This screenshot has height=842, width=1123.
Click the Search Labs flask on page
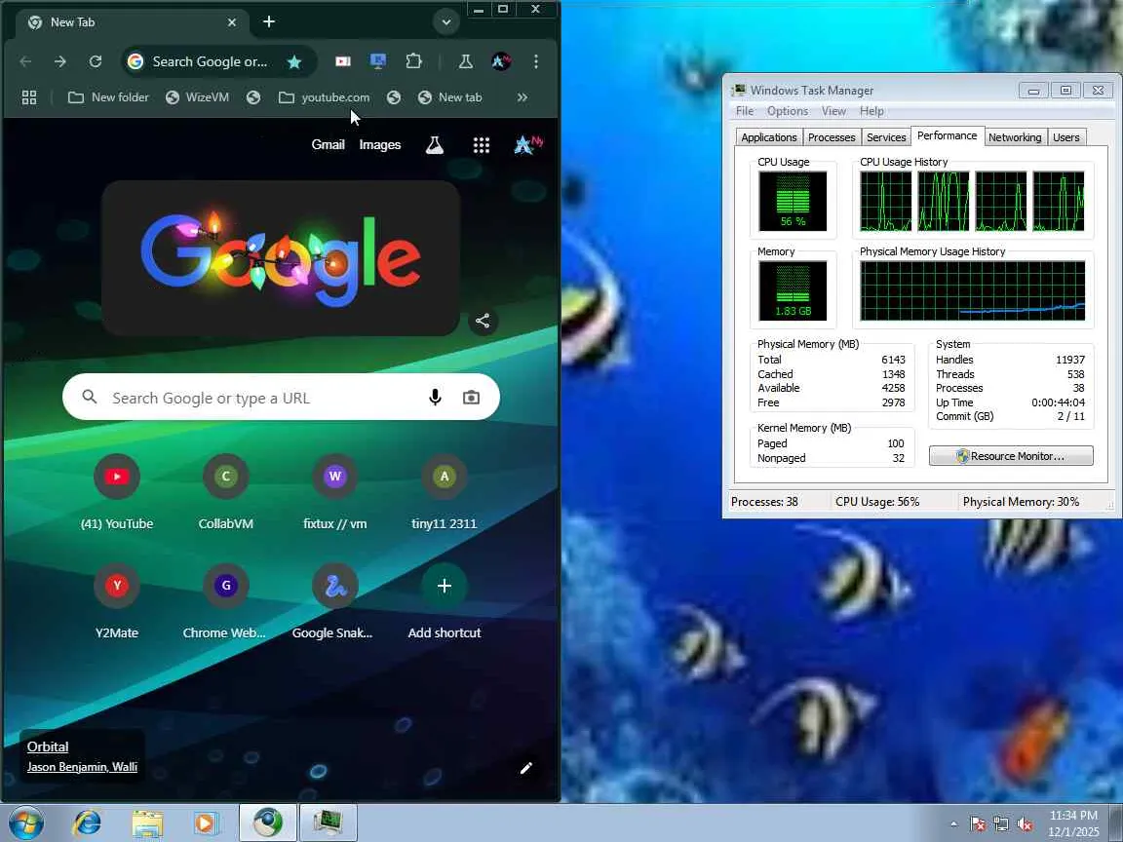coord(435,145)
